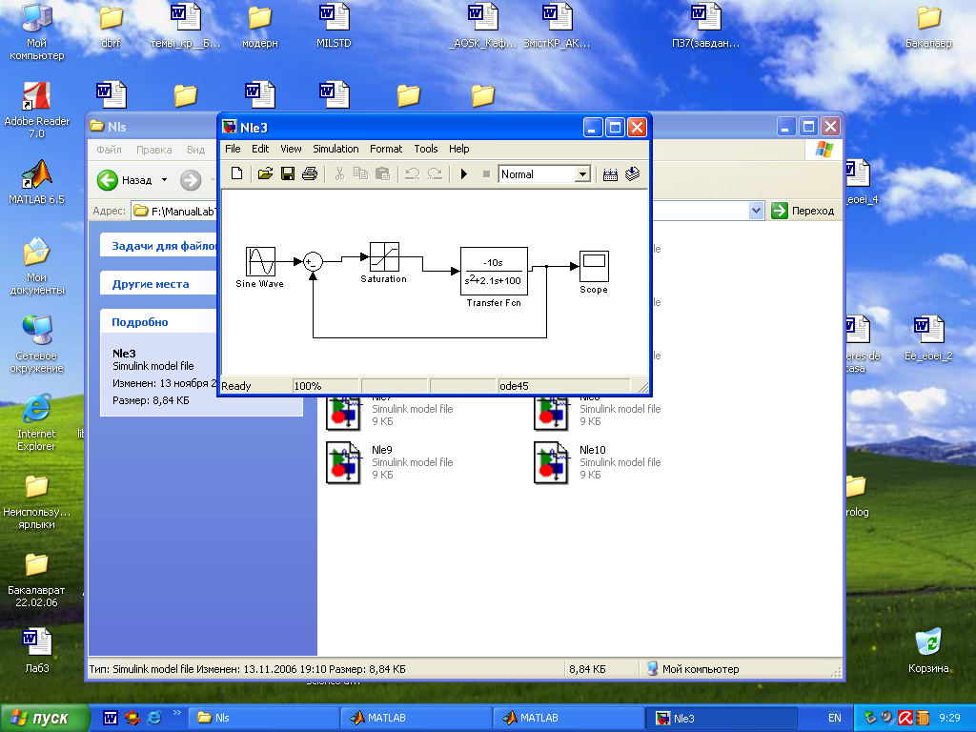Click the Model Explorer stacked-layers icon
This screenshot has width=976, height=732.
pos(633,173)
